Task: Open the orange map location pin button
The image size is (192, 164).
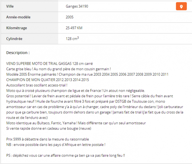Action: pos(181,6)
